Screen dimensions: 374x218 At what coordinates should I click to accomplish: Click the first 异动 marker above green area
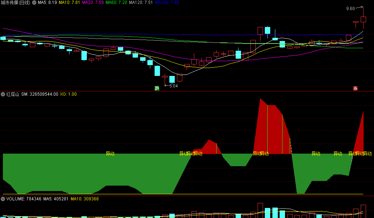(x=110, y=154)
